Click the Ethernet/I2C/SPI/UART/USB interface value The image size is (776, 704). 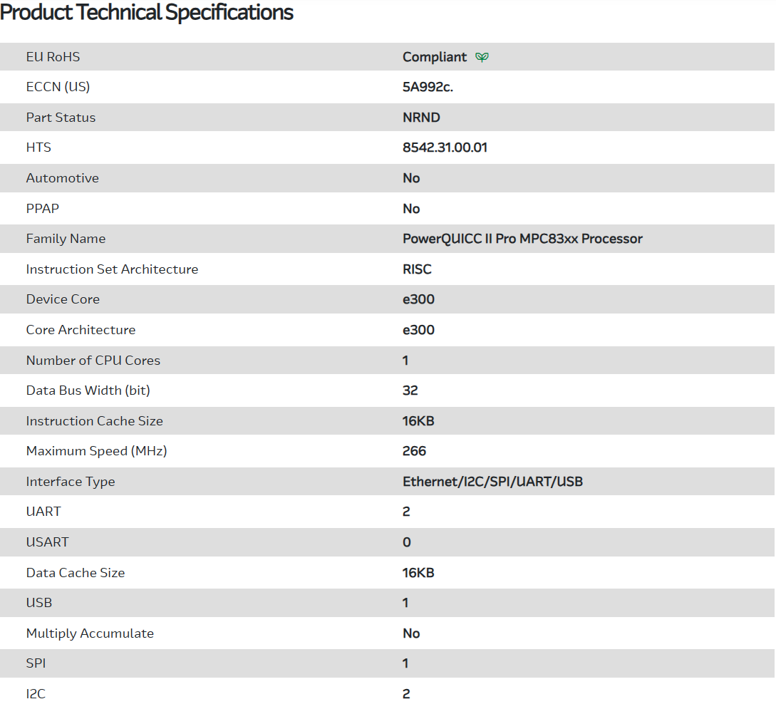(x=492, y=482)
